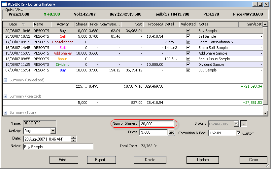This screenshot has width=271, height=169.
Task: Select the Split activity row
Action: 133,48
